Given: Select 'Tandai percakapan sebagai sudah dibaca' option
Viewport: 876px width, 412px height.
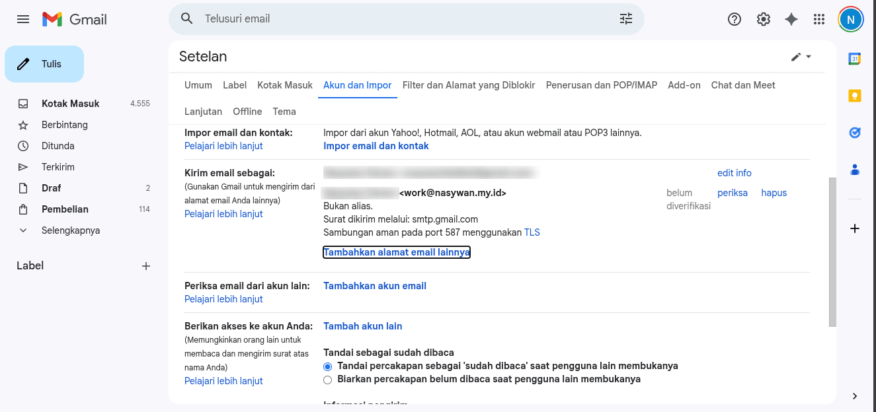Looking at the screenshot, I should click(x=327, y=366).
